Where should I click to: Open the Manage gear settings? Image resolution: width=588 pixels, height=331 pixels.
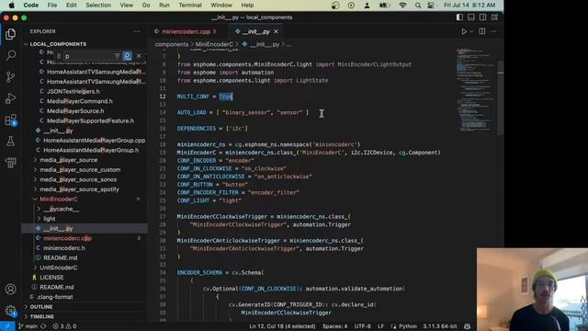coord(10,311)
